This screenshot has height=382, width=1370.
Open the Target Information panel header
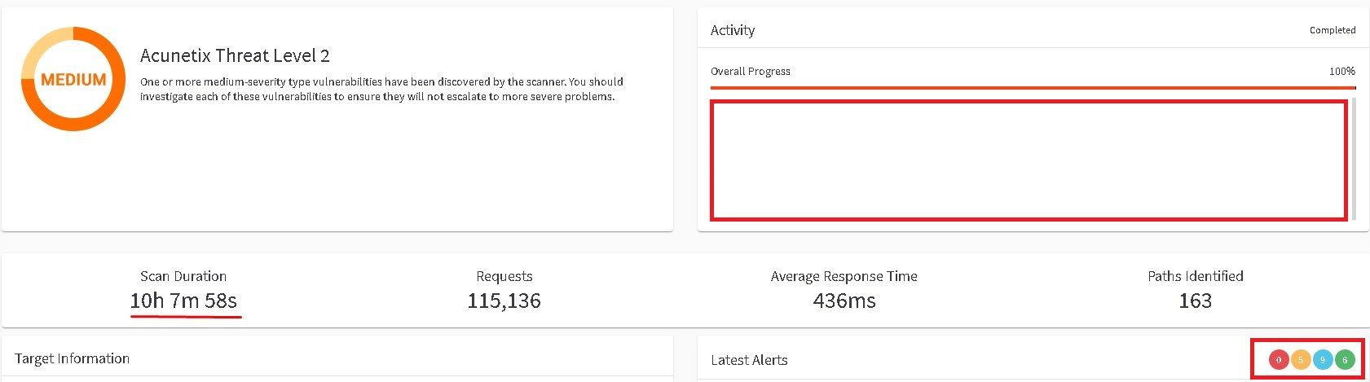(72, 358)
